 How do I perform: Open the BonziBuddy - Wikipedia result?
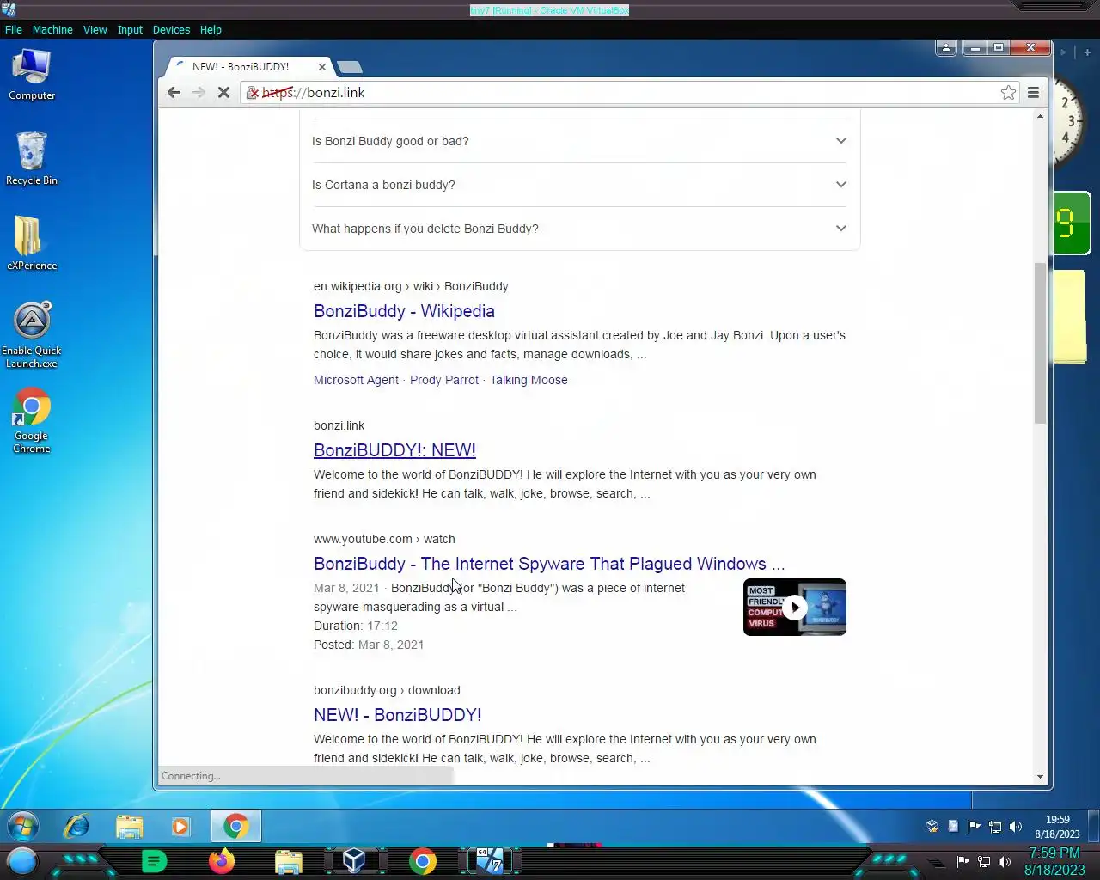pos(404,311)
